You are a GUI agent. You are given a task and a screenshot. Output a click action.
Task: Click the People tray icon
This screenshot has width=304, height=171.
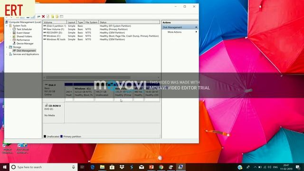(x=248, y=167)
